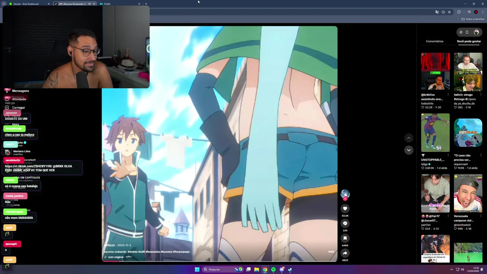Open the creator's avatar beside the video
The image size is (487, 274).
pos(345,194)
